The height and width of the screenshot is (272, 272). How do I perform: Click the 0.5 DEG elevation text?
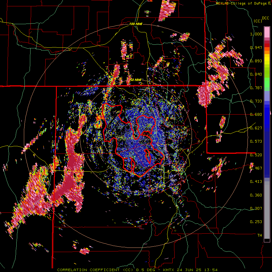[x=146, y=270]
